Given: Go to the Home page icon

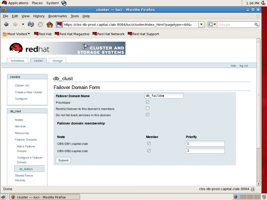Looking at the screenshot, I should (x=50, y=24).
